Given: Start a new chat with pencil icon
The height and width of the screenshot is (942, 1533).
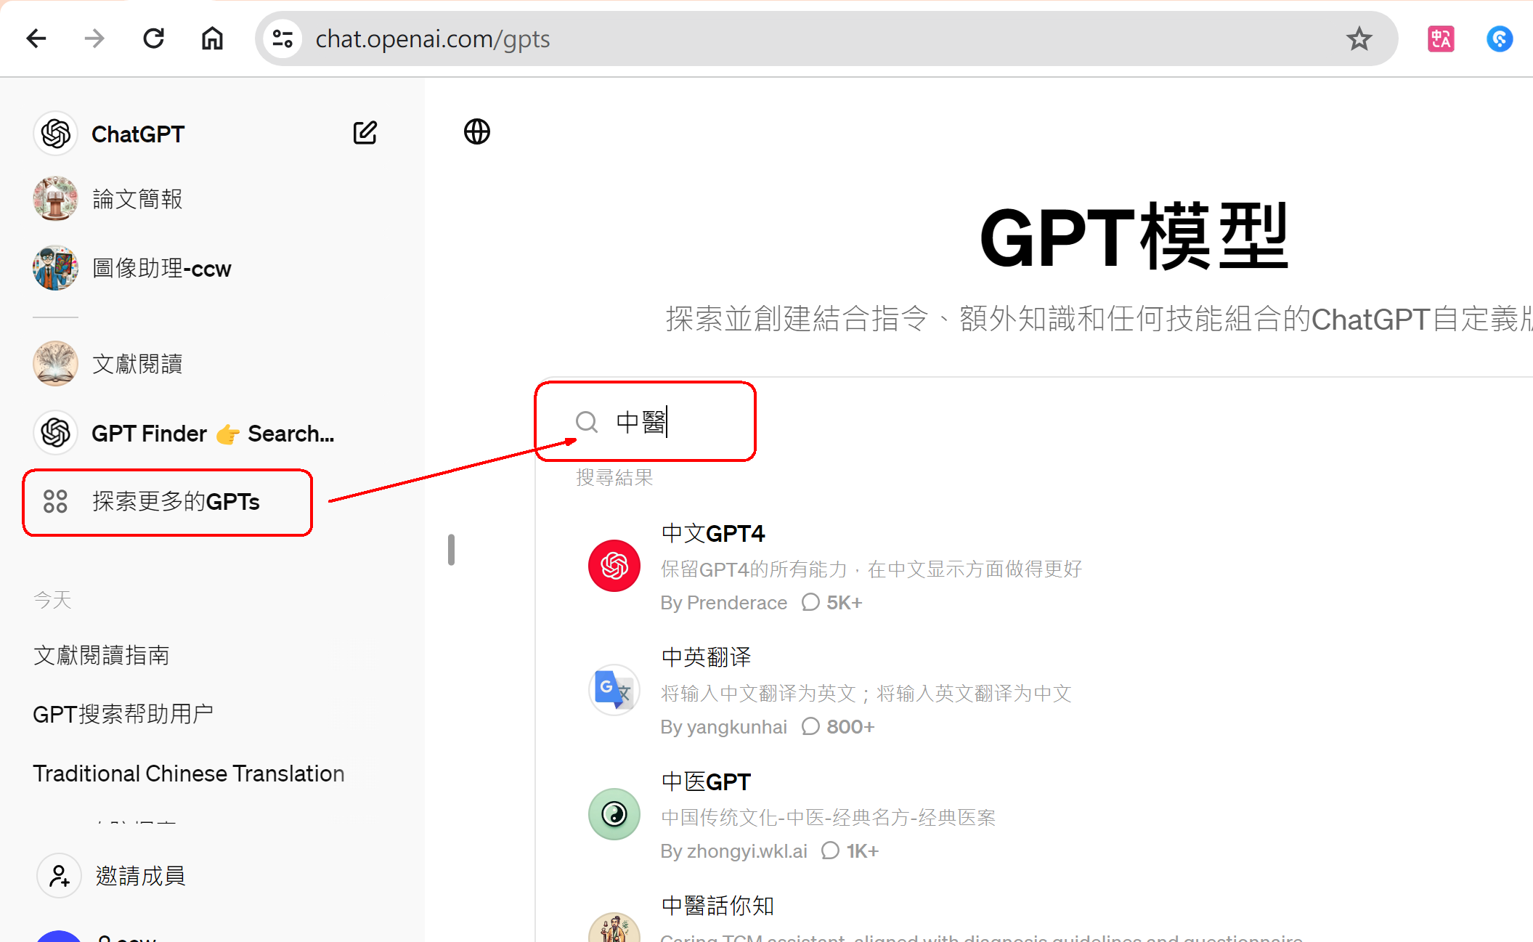Looking at the screenshot, I should click(365, 133).
